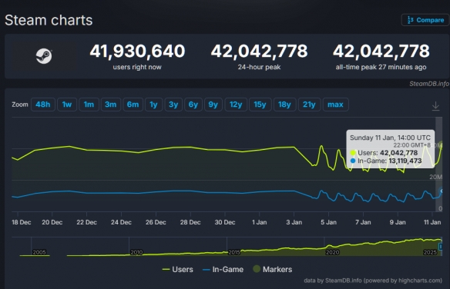Screen dimensions: 450x289
Task: Open the data by SteamDB.info highcharts link
Action: pos(373,281)
